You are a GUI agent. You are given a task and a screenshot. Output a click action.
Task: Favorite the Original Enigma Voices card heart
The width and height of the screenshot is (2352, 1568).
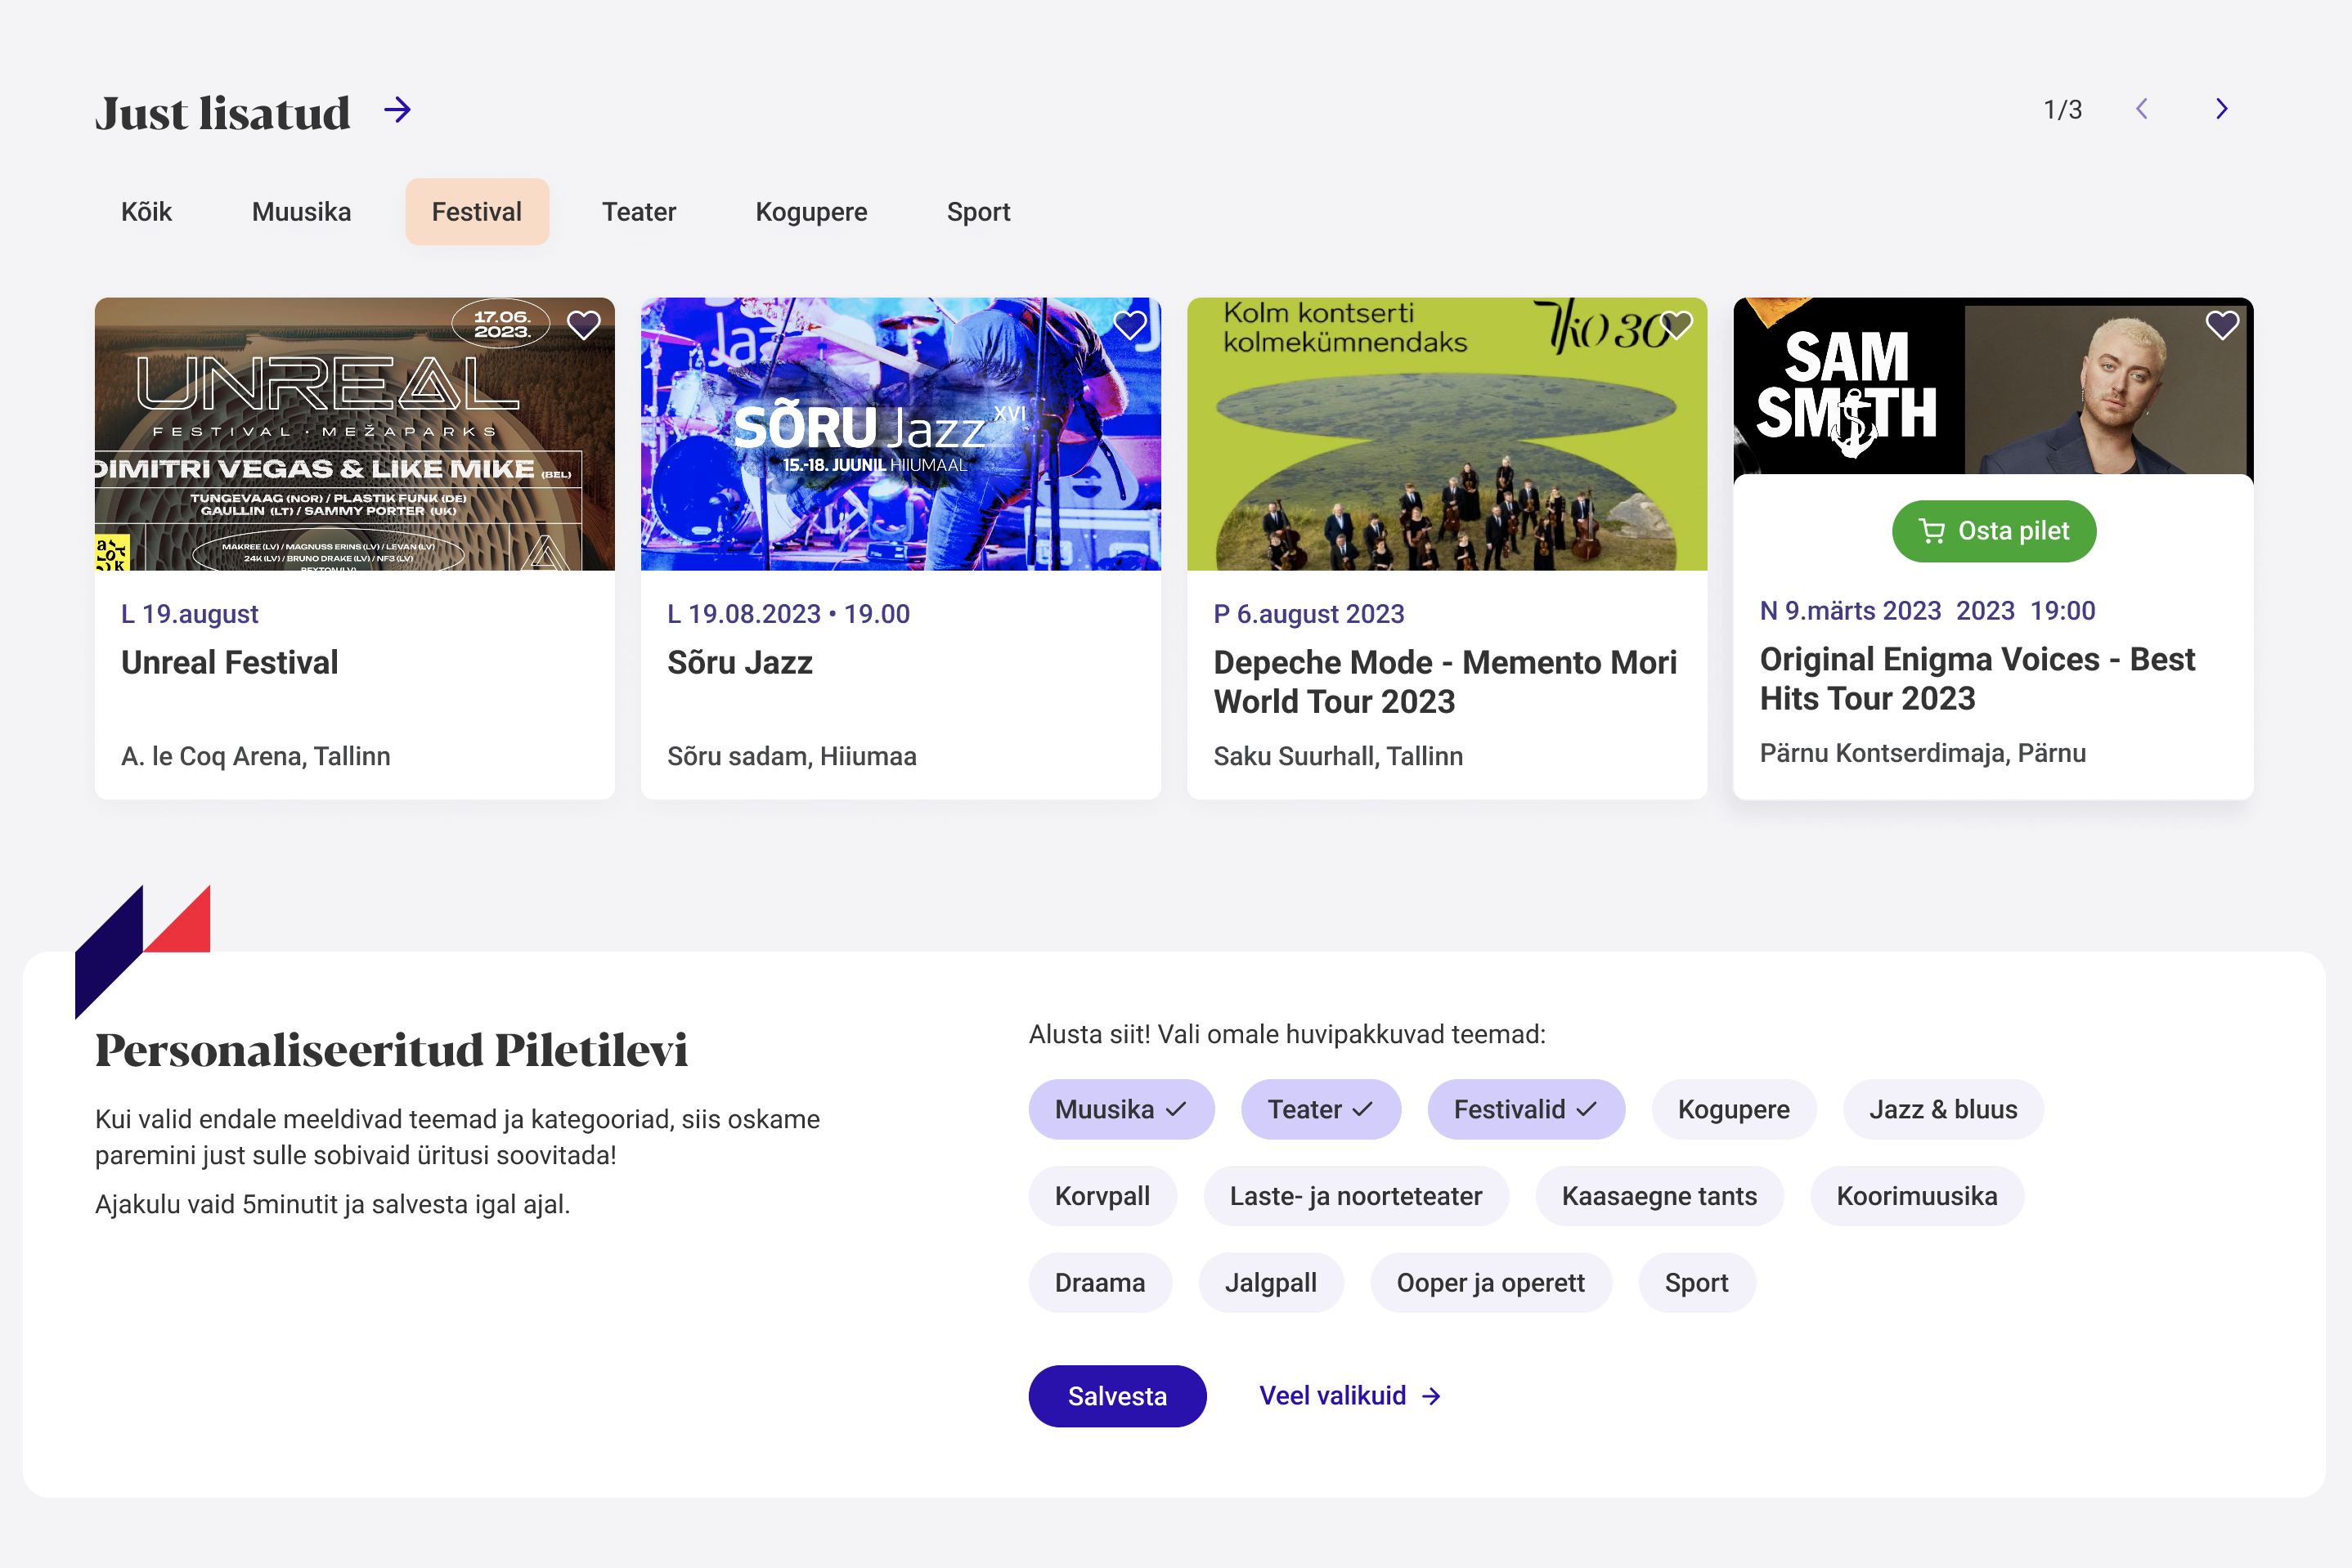(x=2222, y=325)
